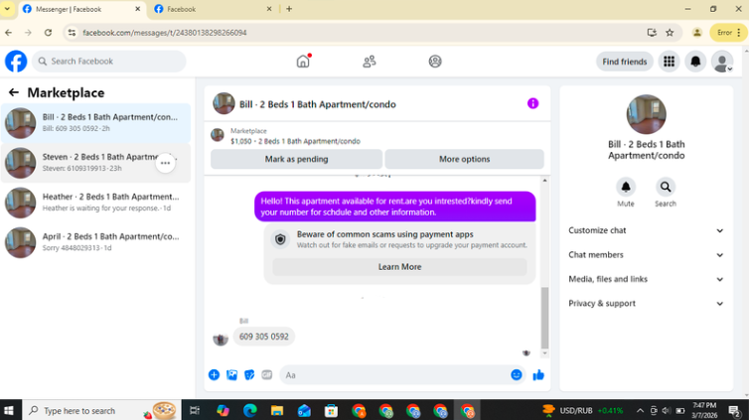Open Bill conversation in list

[95, 123]
